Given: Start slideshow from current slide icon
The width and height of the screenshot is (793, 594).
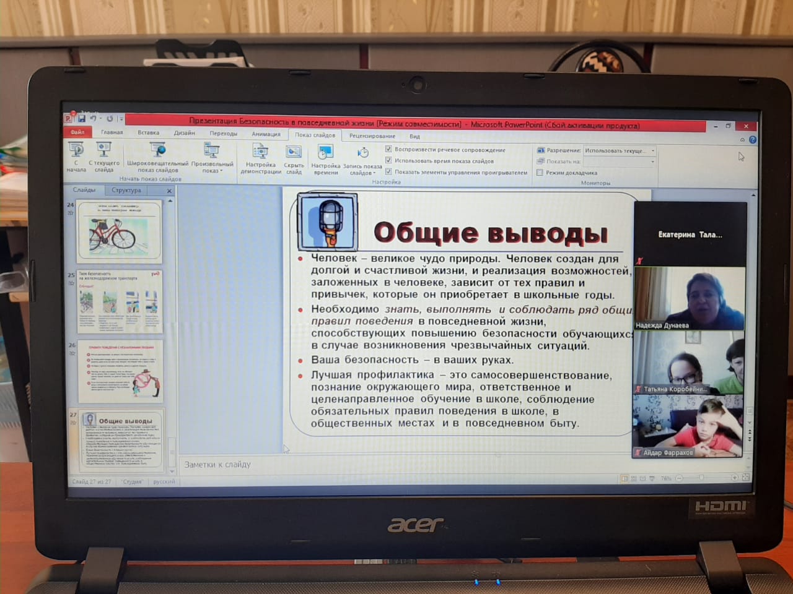Looking at the screenshot, I should [103, 150].
